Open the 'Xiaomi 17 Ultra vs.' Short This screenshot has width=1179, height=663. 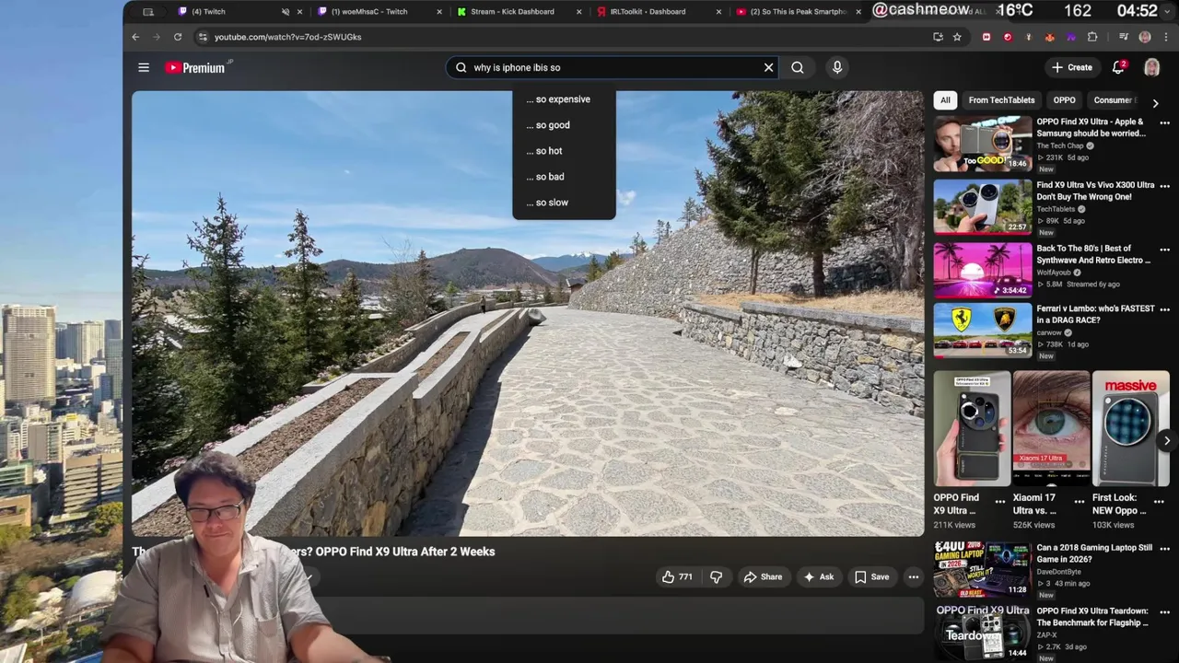1051,428
